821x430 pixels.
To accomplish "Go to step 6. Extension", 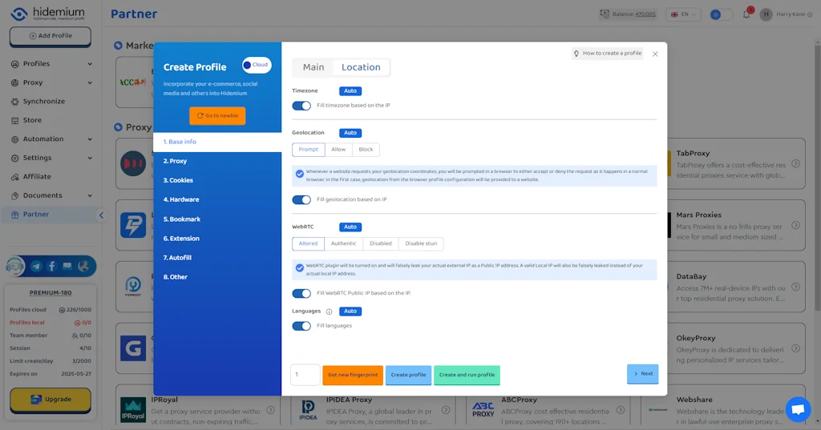I will coord(217,239).
